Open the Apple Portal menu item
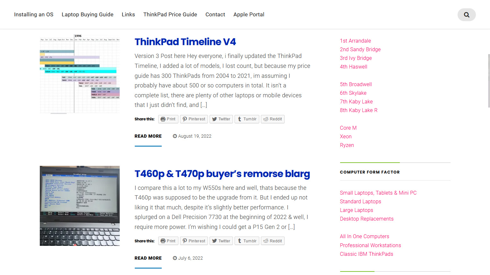 pyautogui.click(x=249, y=14)
